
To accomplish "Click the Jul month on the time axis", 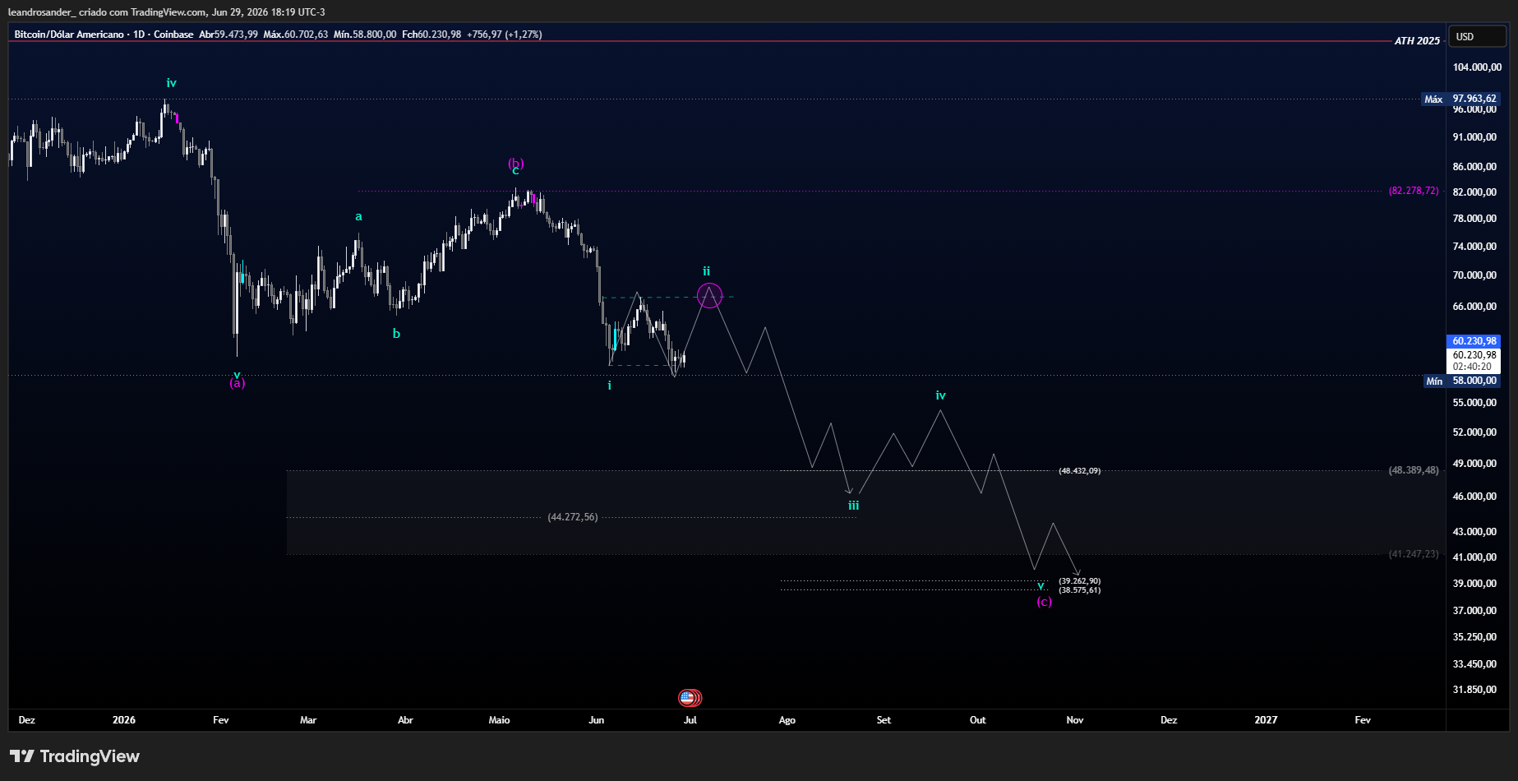I will [690, 720].
